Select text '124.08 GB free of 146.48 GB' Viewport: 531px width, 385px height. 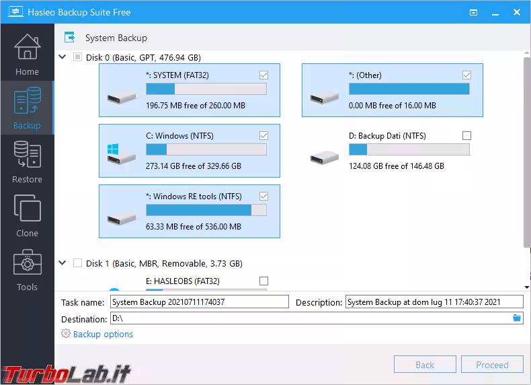396,166
